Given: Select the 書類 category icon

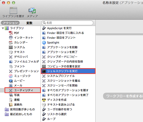Looking at the screenshot, I should pos(11,100).
